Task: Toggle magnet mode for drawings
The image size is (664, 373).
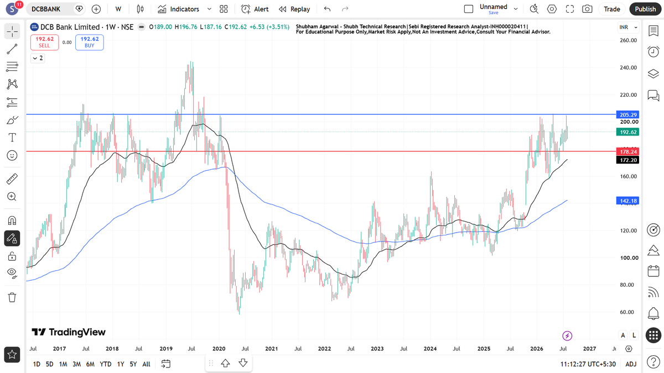Action: point(12,220)
